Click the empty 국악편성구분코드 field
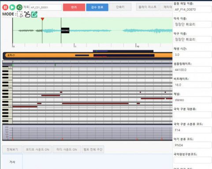212x169 pixels. 193,160
